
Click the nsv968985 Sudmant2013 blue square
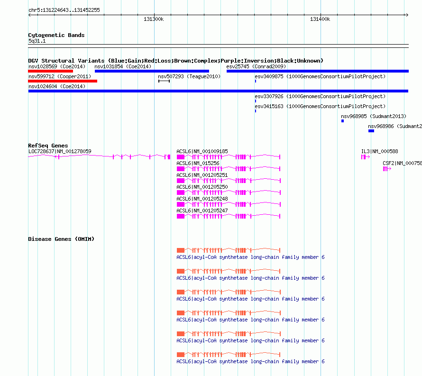pos(343,121)
